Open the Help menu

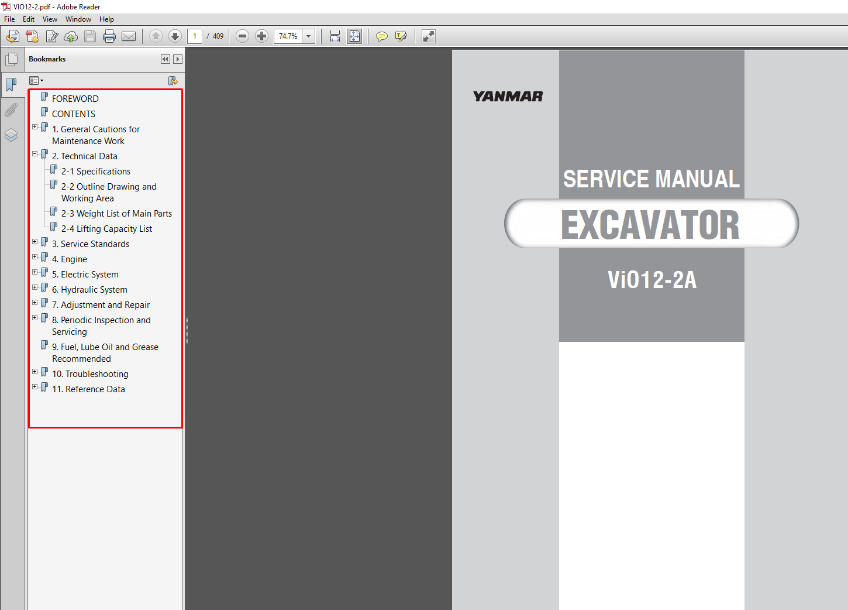(x=106, y=19)
